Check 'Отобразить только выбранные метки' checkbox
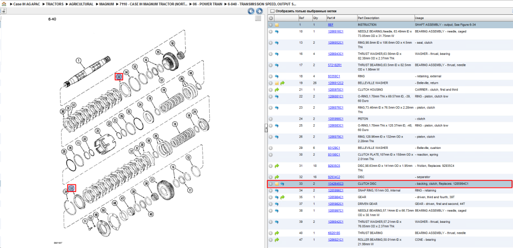The image size is (513, 248). pyautogui.click(x=272, y=11)
